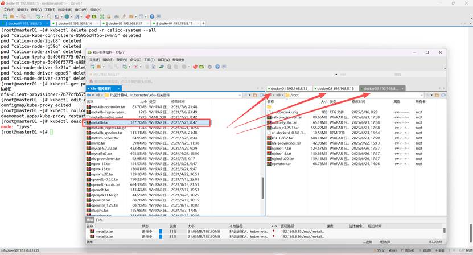This screenshot has height=255, width=473.
Task: Switch to Xftp remote tab docker02 192.168.8.16
Action: coord(335,88)
